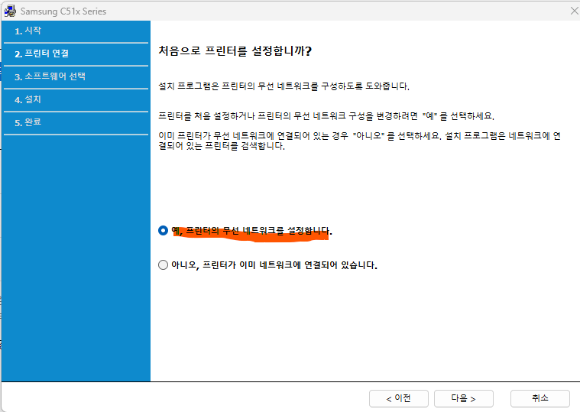The height and width of the screenshot is (412, 580).
Task: Click the '5. 완료' step in sidebar
Action: click(x=28, y=122)
